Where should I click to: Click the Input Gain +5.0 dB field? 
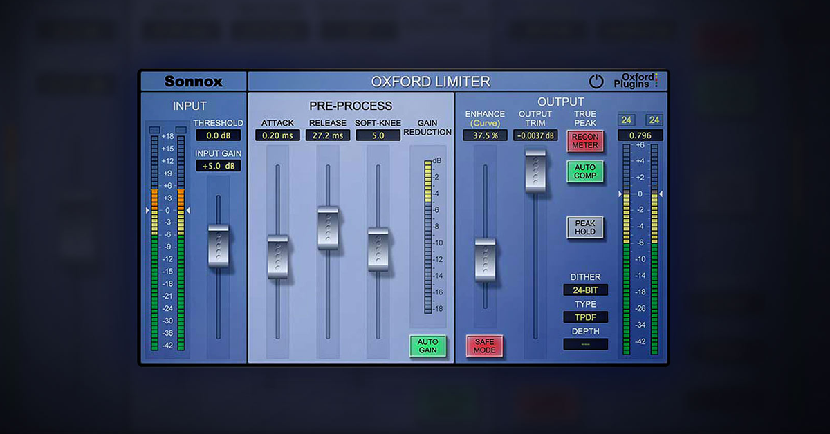coord(218,166)
